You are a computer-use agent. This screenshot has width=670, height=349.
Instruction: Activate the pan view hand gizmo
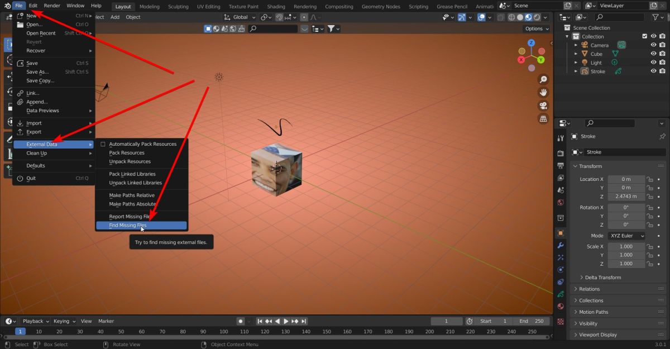[x=543, y=93]
